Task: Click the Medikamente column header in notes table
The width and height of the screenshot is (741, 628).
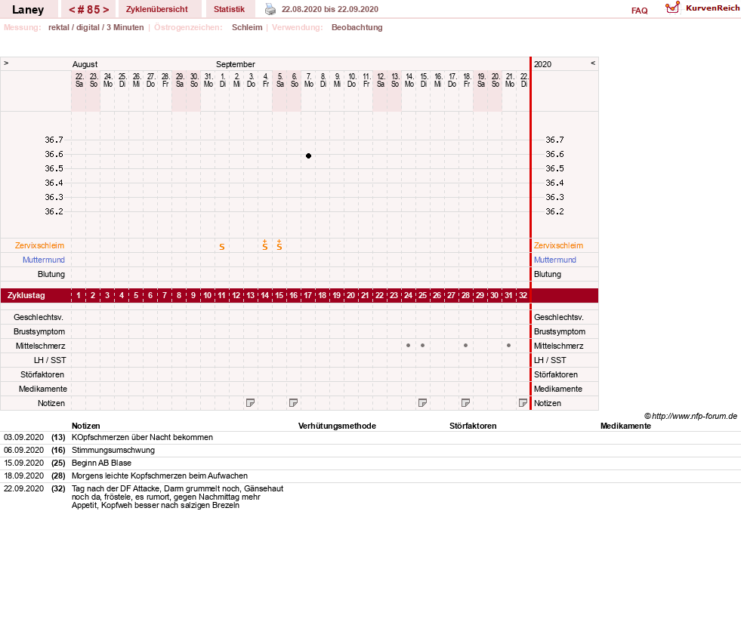Action: point(625,426)
